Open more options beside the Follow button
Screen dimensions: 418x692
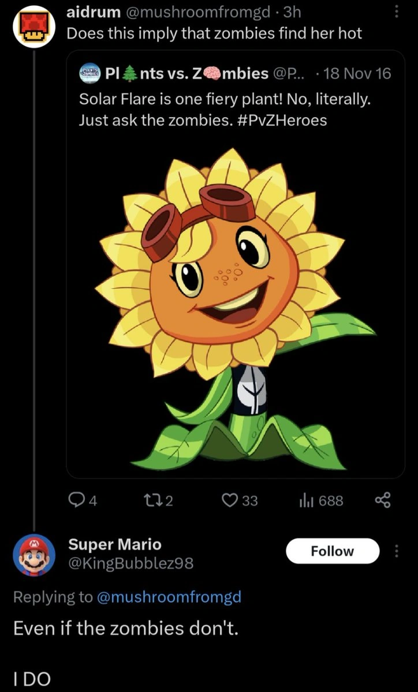pos(396,551)
